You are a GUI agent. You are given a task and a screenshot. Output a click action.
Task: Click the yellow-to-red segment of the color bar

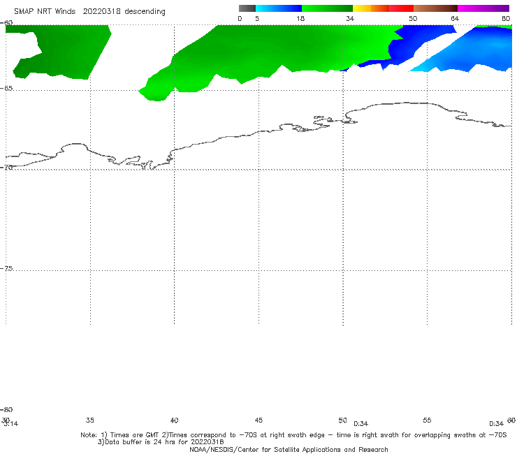point(383,8)
